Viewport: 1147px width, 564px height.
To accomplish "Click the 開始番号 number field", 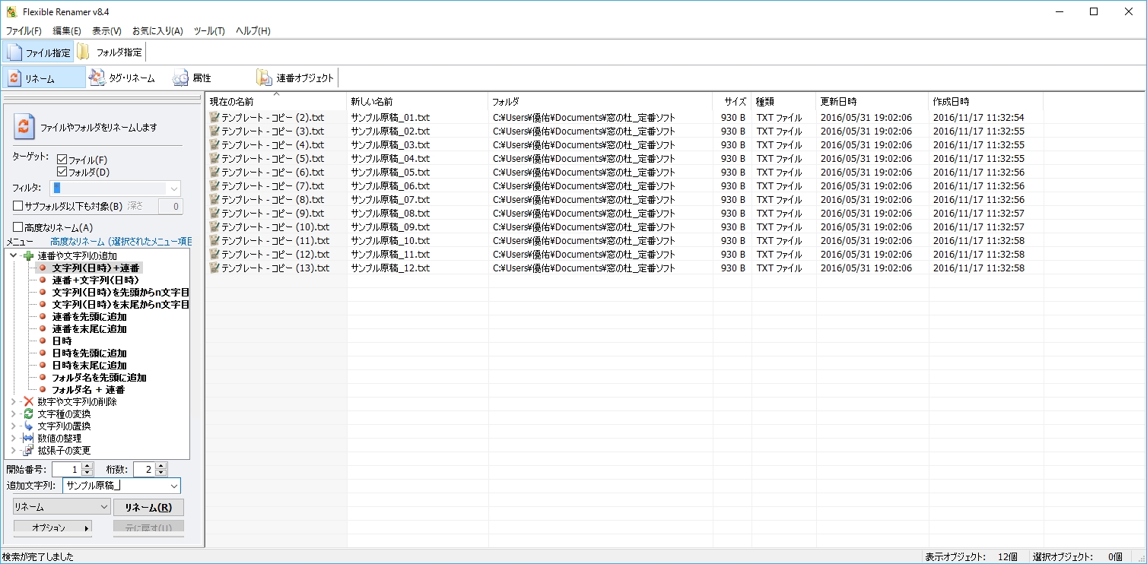I will tap(67, 470).
